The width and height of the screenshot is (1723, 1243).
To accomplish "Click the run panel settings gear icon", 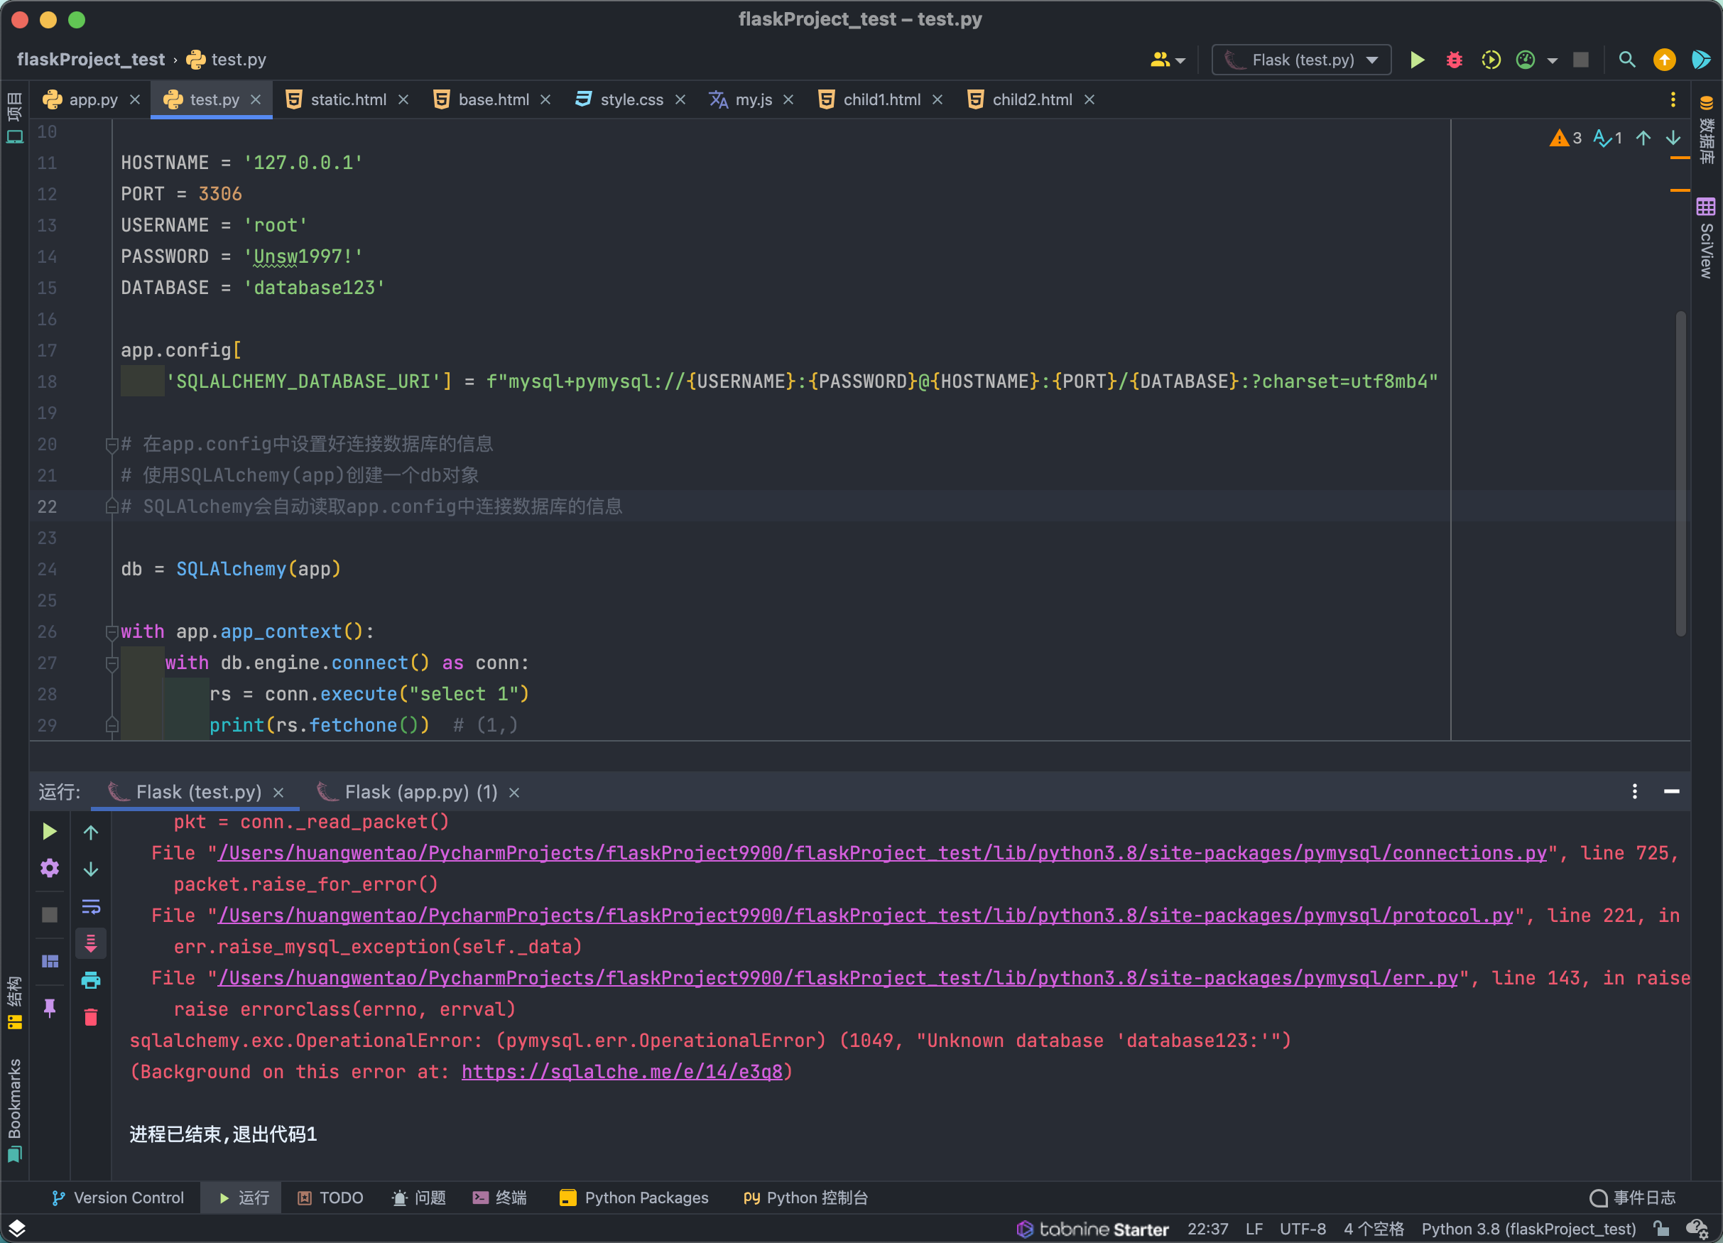I will click(50, 868).
